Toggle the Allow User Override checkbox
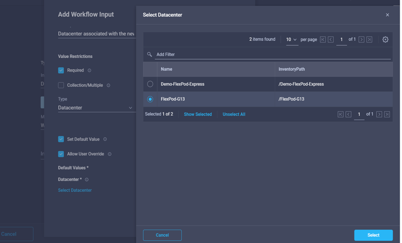Viewport: 402px width, 243px height. pos(61,154)
